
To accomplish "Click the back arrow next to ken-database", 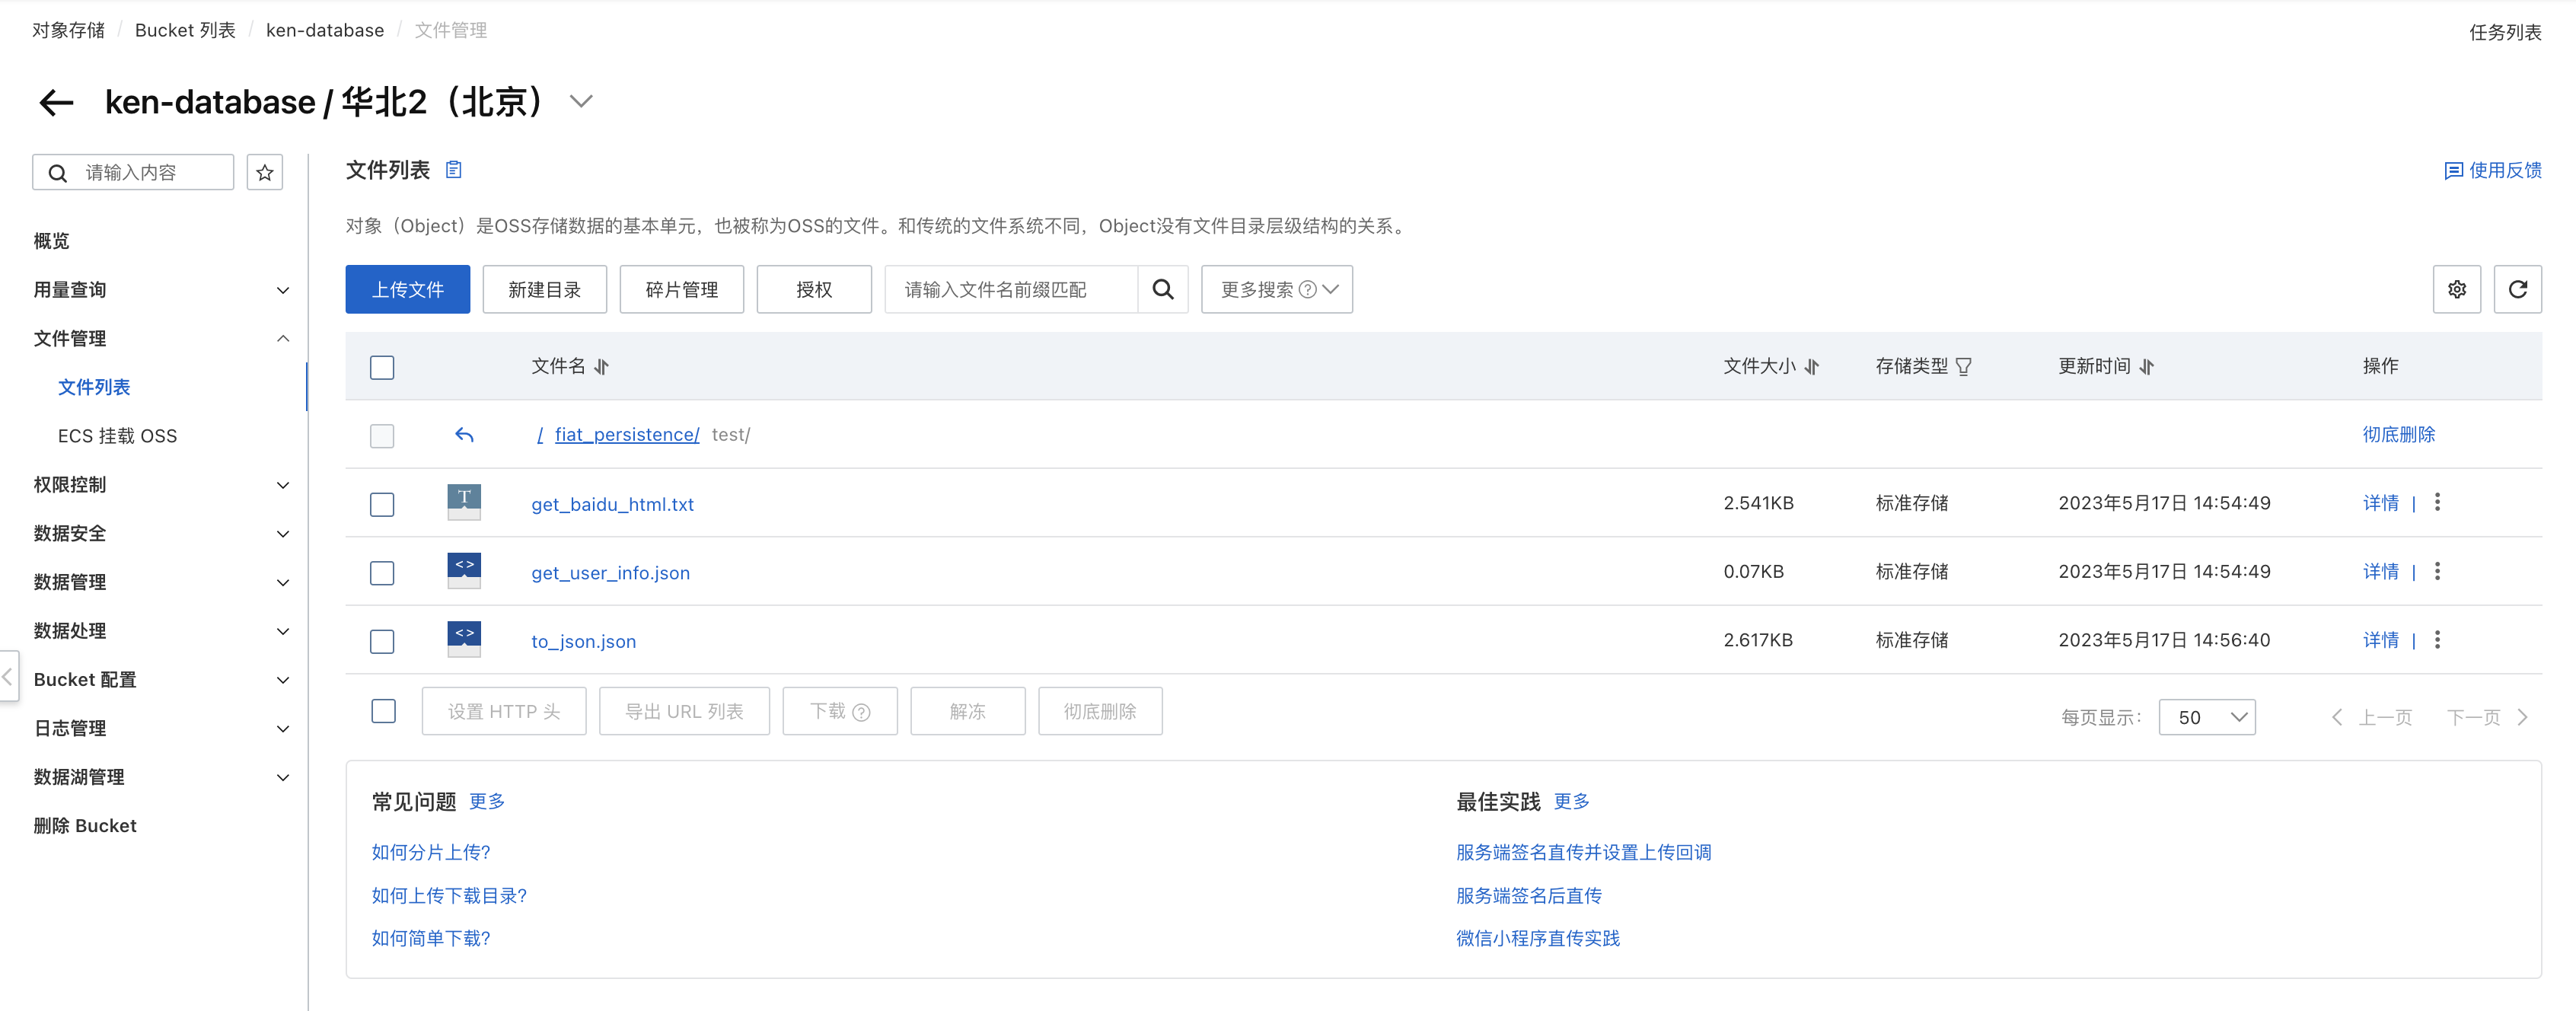I will tap(56, 102).
